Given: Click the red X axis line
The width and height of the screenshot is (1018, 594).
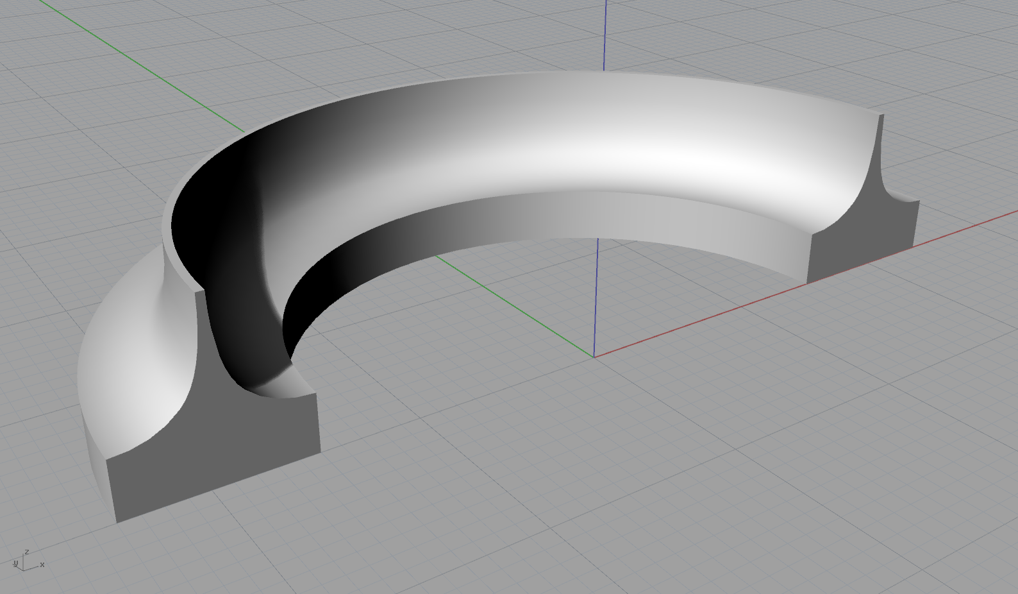Looking at the screenshot, I should point(805,283).
